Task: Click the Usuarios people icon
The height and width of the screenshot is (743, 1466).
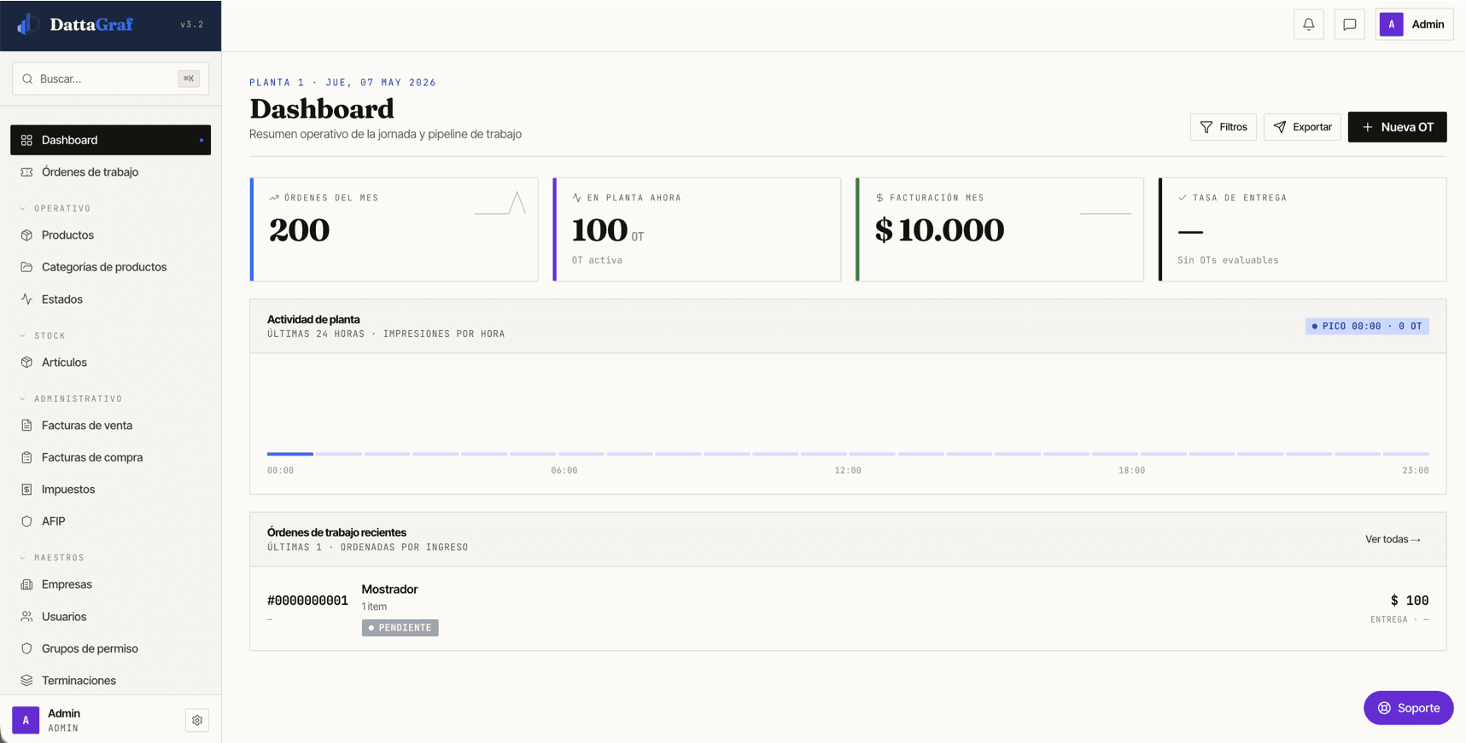Action: pos(26,617)
